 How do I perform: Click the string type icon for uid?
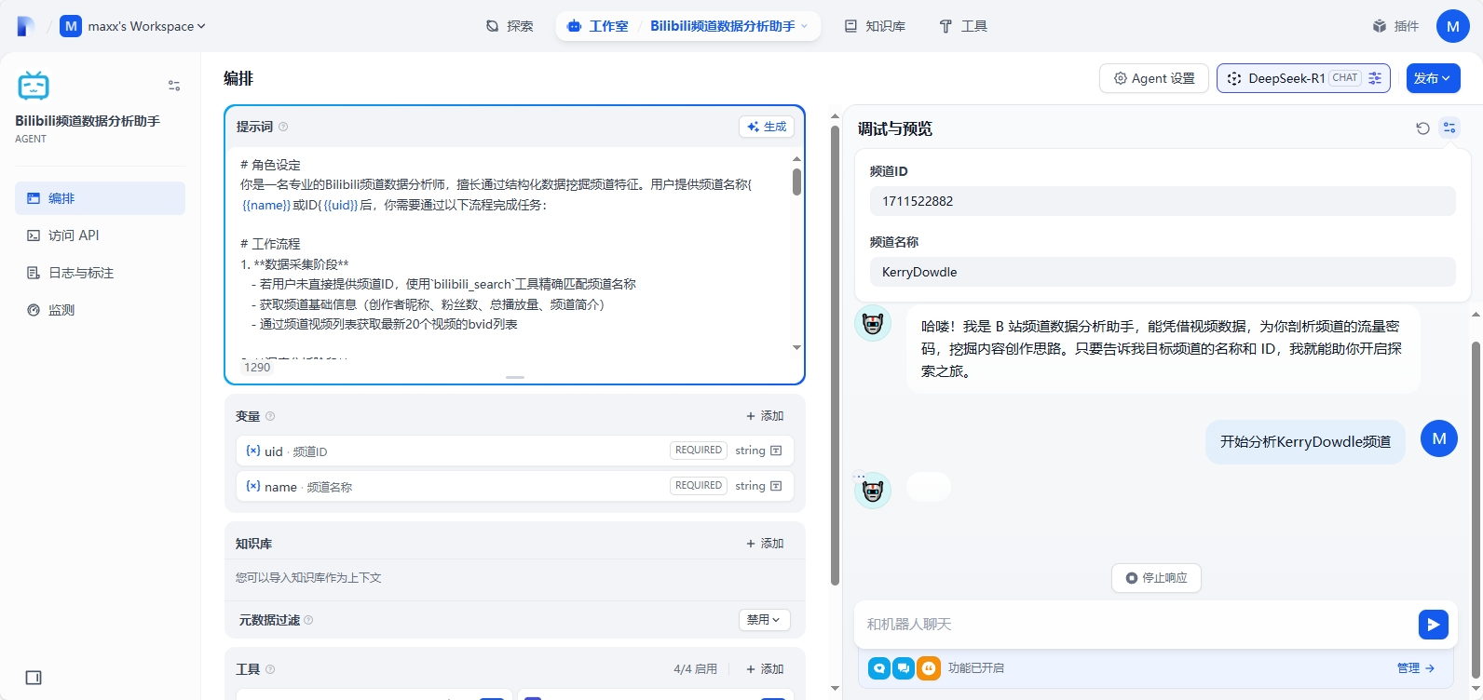[x=776, y=451]
